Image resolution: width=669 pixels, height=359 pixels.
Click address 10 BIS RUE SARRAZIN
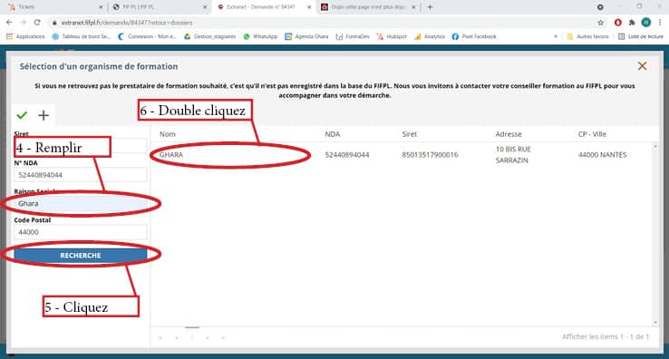click(513, 154)
